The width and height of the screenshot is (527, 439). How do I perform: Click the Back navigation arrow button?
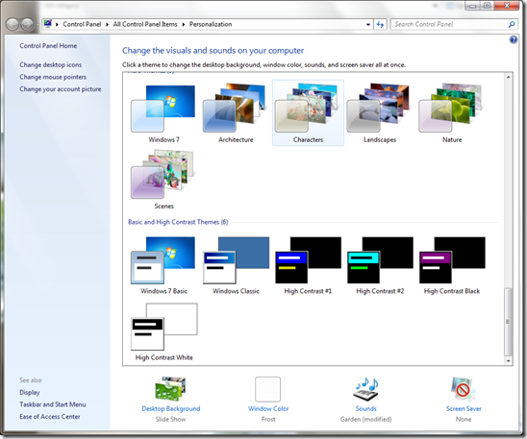pos(13,24)
